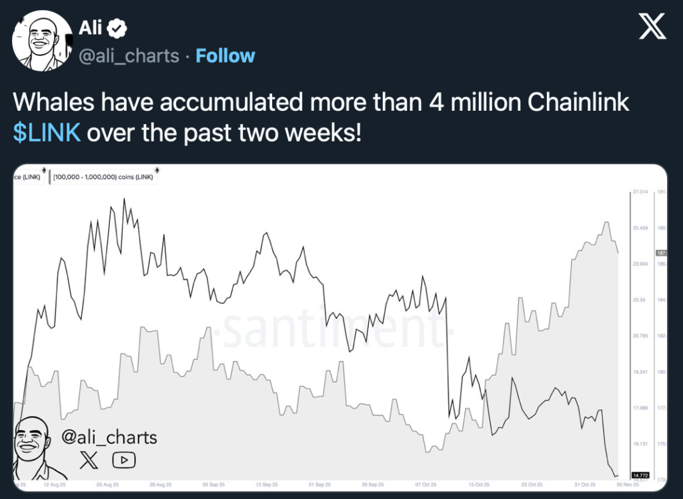The image size is (683, 499).
Task: Click the @ali_charts watermark text in chart
Action: [x=109, y=438]
